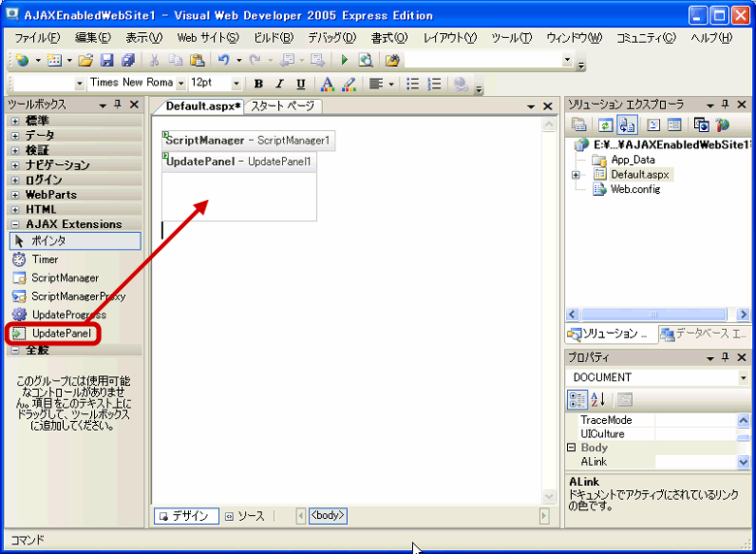
Task: Click Refresh icon in Solution Explorer
Action: (606, 125)
